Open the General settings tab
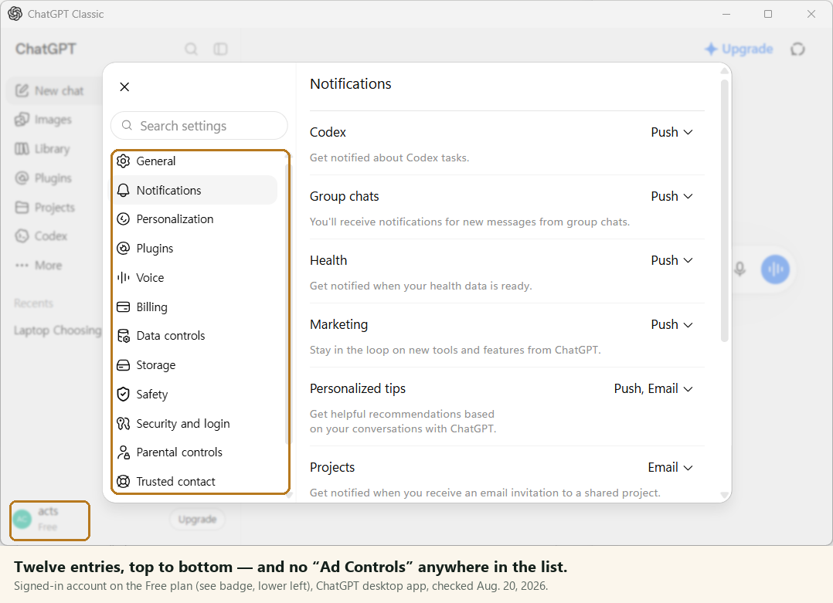 pos(195,161)
